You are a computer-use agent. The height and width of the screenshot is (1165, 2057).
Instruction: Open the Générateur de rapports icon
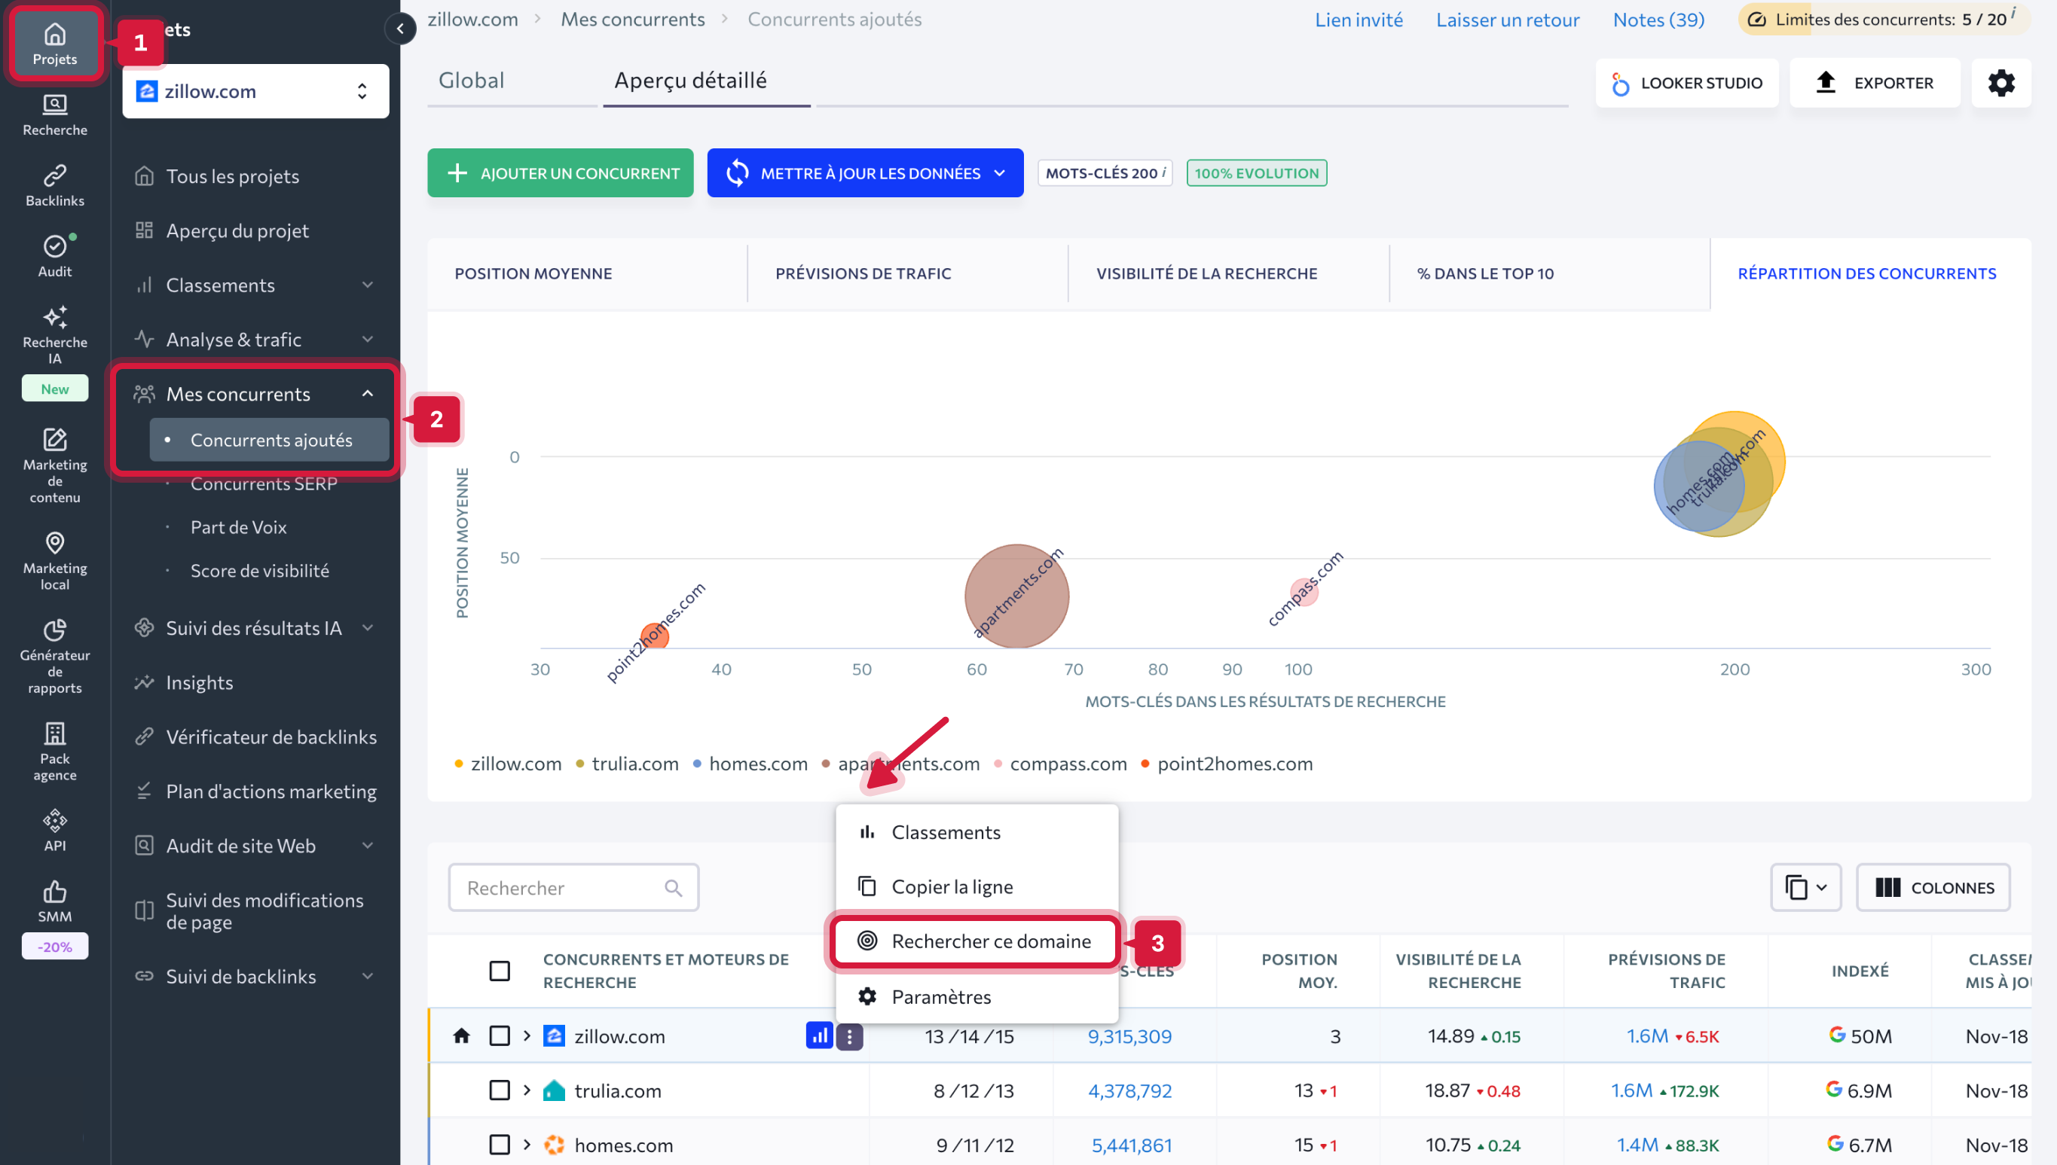54,630
